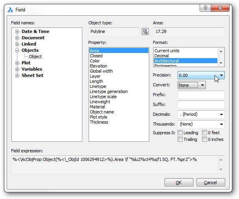Click the Help question mark button

pos(205,8)
